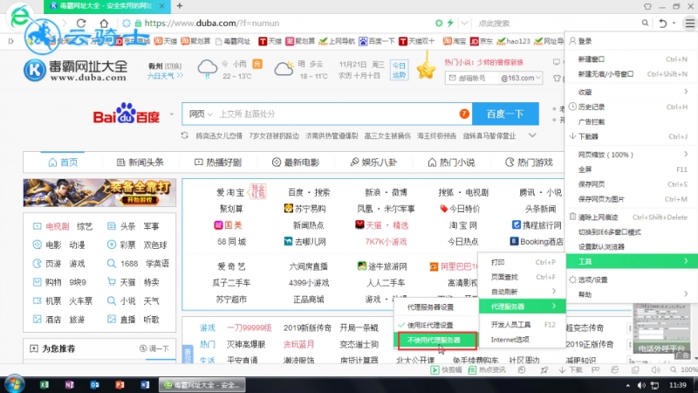698x393 pixels.
Task: Click the refresh hot-search topics icon
Action: [185, 135]
